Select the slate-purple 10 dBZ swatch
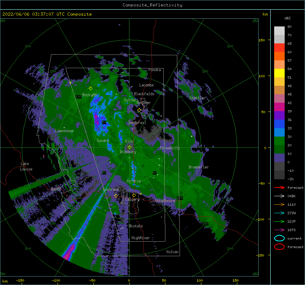Viewport: 305px width, 285px height. point(279,158)
